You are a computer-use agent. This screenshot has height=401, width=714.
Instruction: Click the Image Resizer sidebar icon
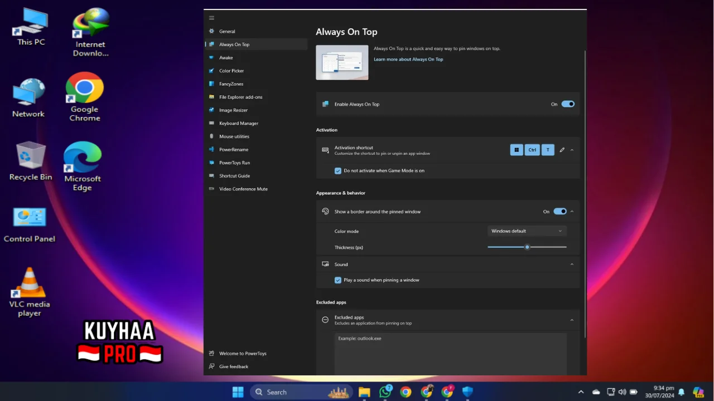tap(211, 110)
